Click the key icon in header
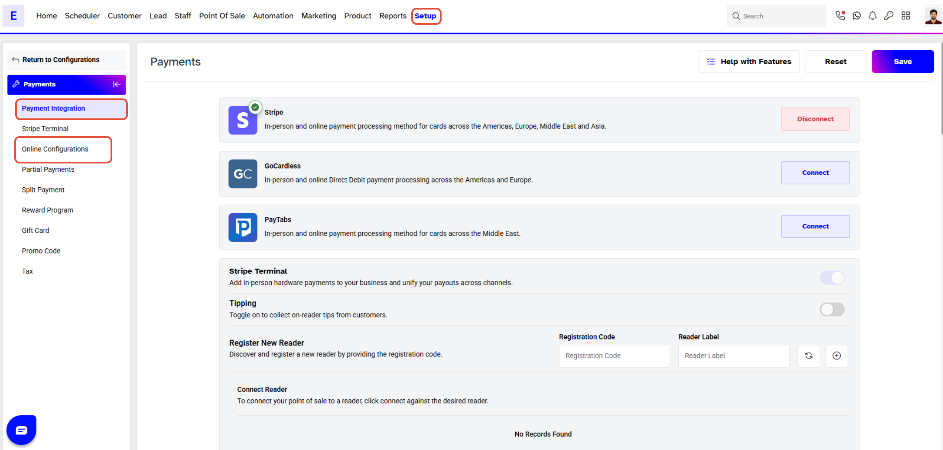Screen dimensions: 943x450 [x=889, y=16]
